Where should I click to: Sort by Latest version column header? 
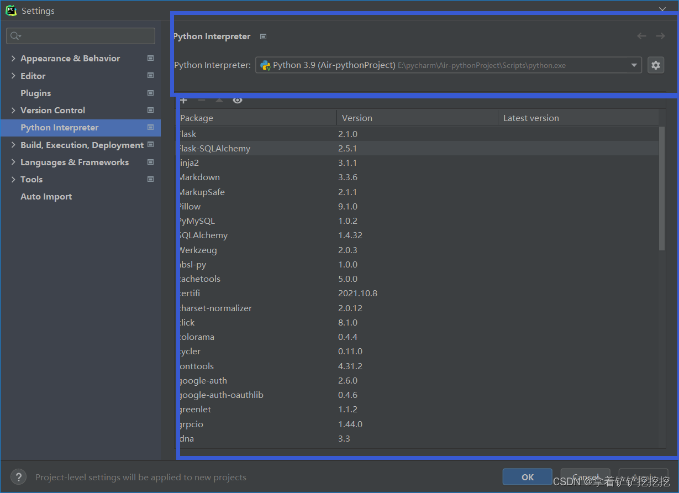point(578,118)
